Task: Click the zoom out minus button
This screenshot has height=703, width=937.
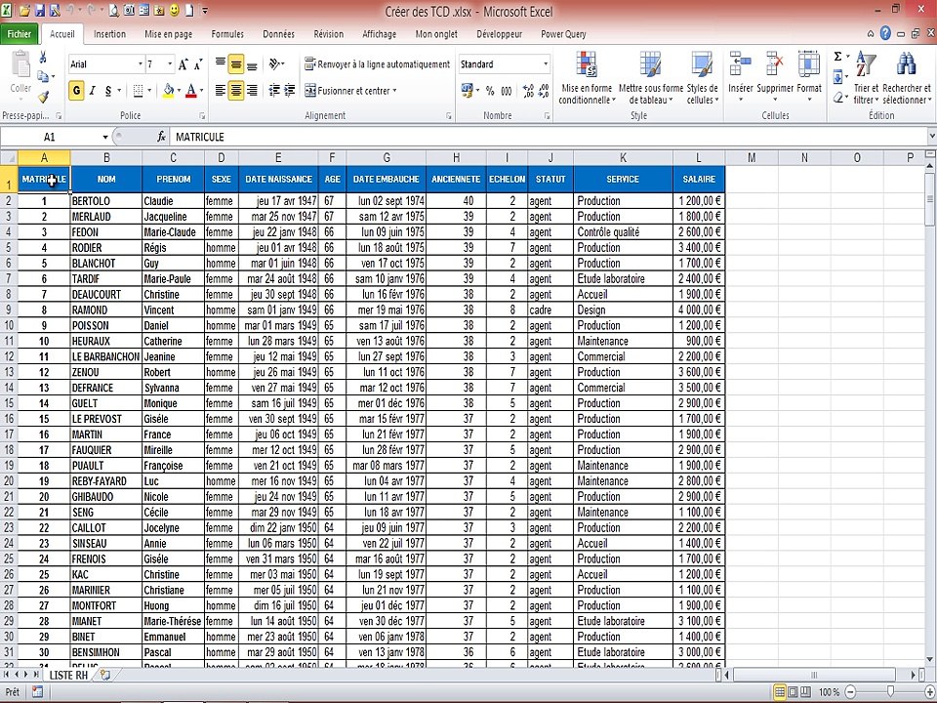Action: [851, 692]
